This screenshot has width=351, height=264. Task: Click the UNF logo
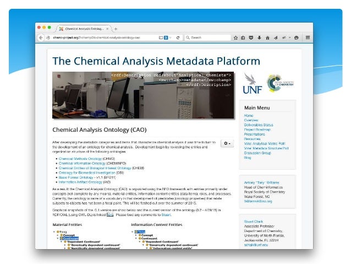[253, 83]
